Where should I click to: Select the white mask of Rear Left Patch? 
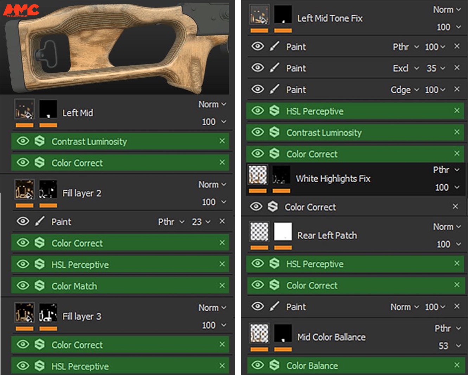coord(283,231)
